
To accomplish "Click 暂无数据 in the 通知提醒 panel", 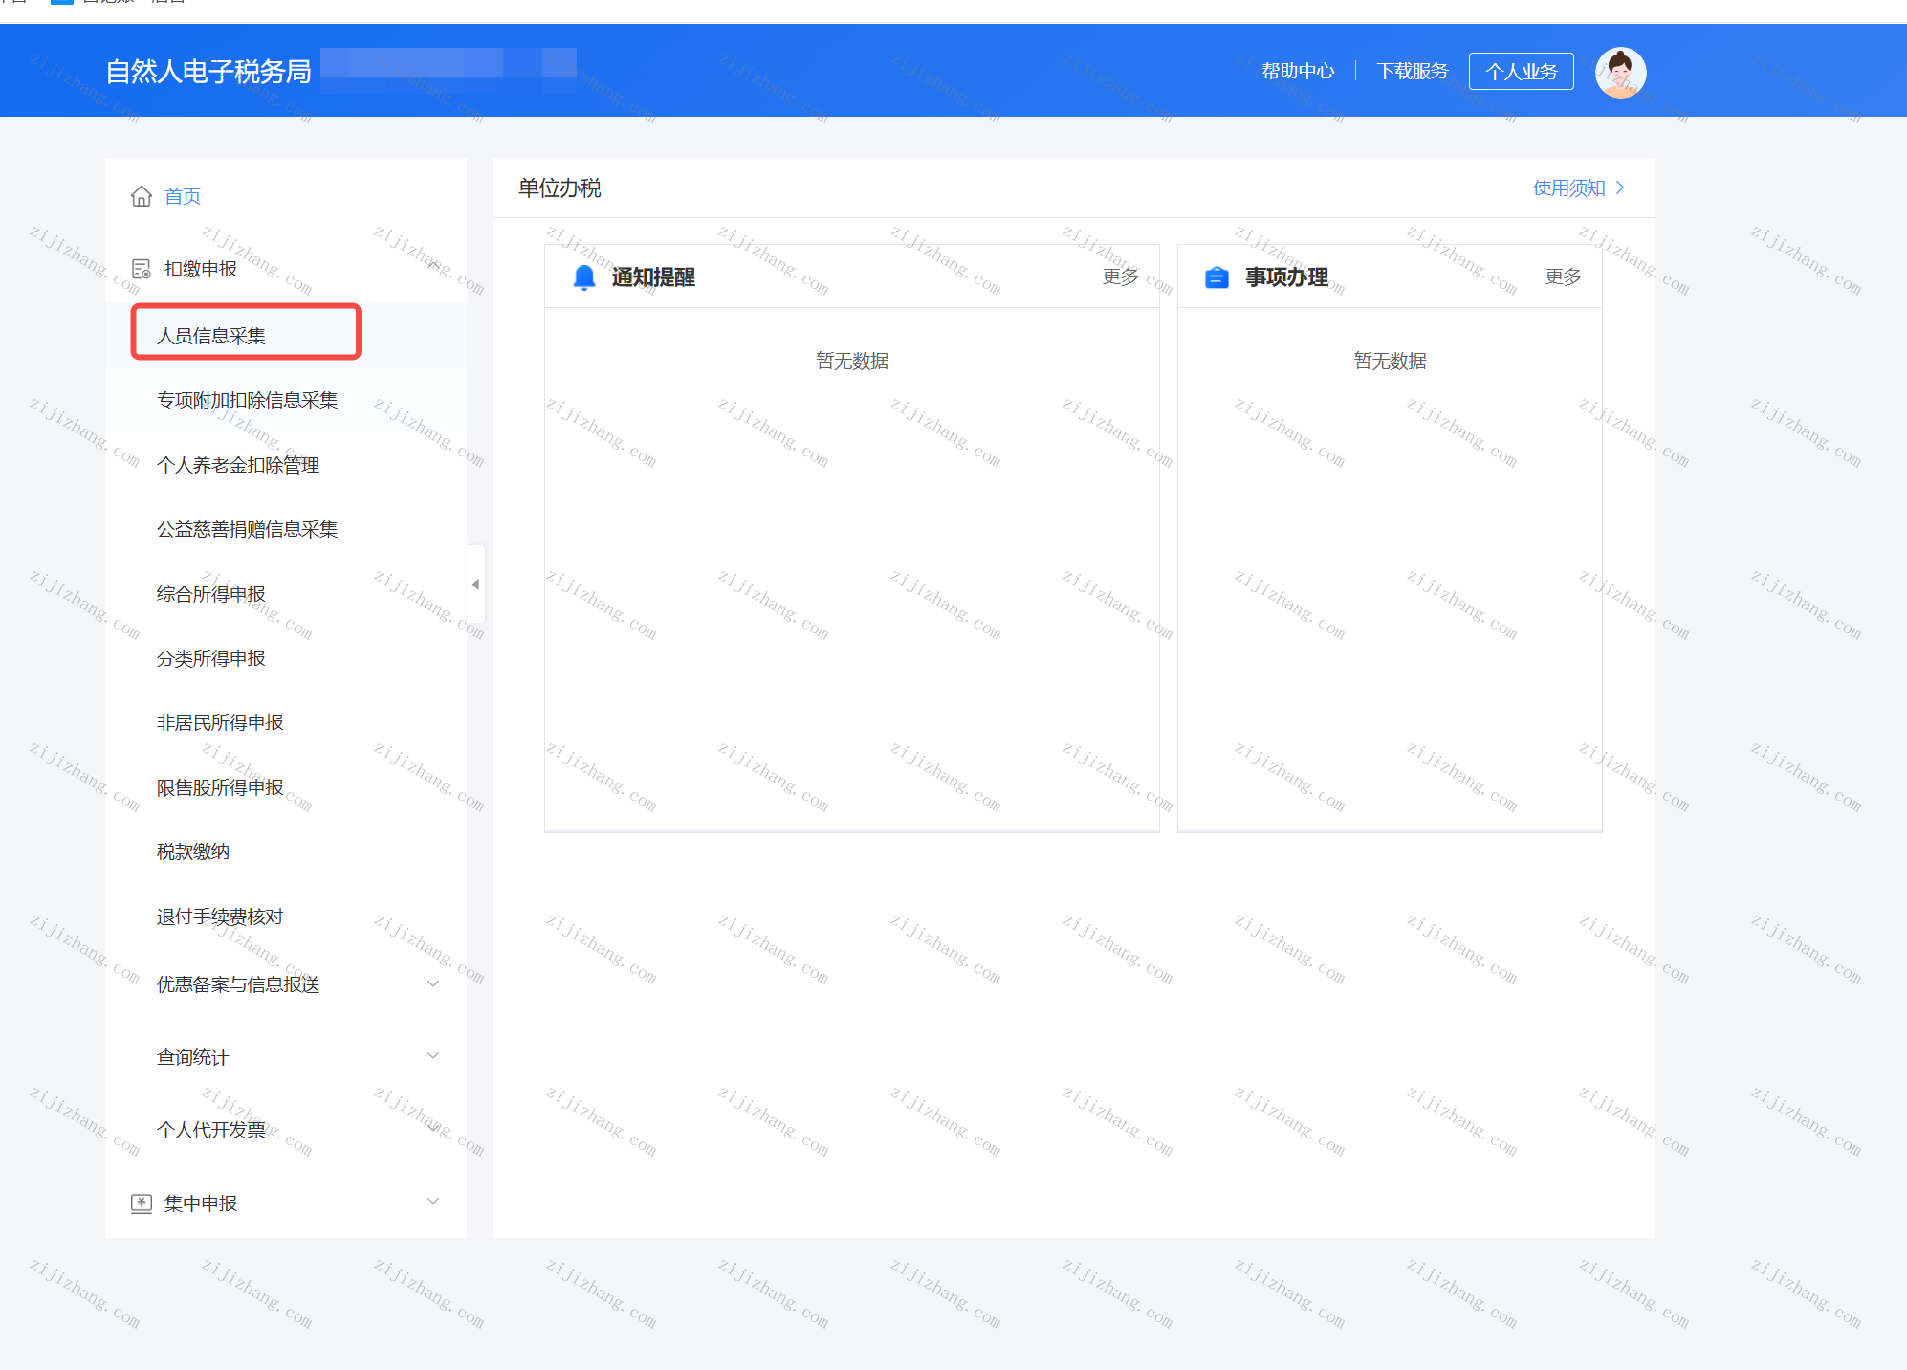I will pyautogui.click(x=852, y=361).
